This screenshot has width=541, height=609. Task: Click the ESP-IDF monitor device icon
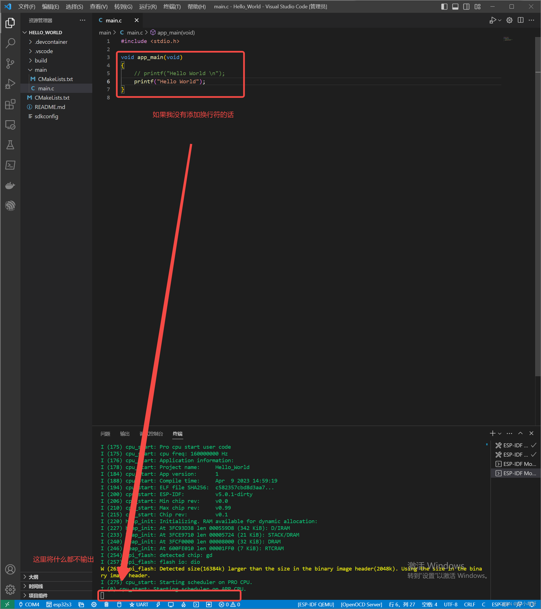171,604
